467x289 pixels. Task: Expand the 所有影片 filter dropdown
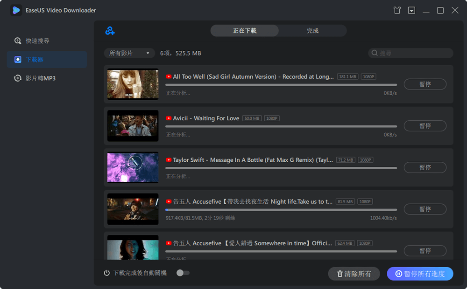pyautogui.click(x=129, y=53)
